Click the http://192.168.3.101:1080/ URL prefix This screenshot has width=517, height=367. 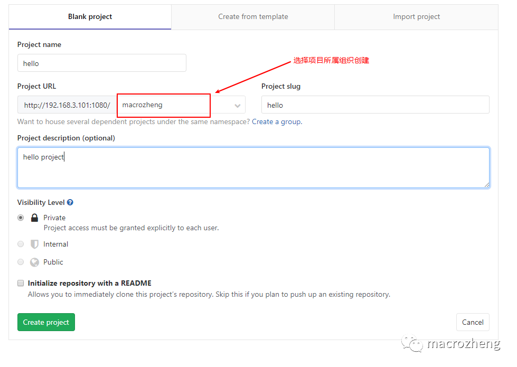[x=67, y=105]
